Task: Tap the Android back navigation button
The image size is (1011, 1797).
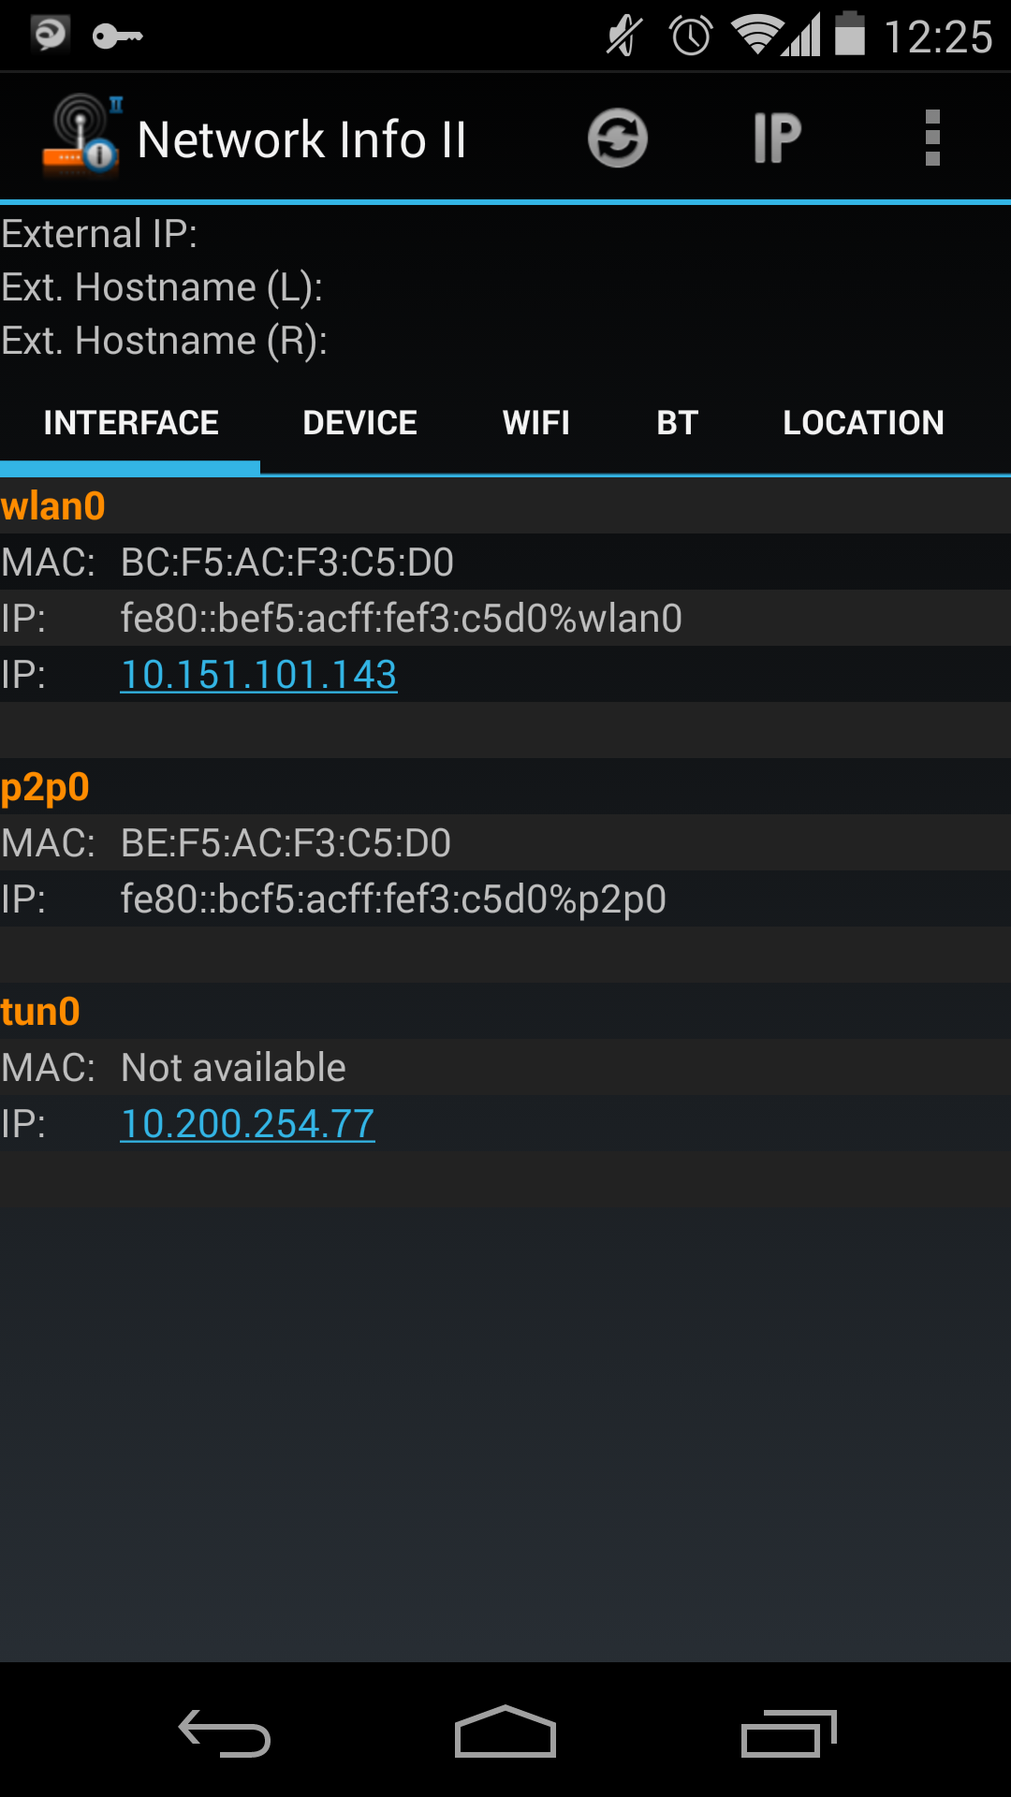Action: point(225,1732)
